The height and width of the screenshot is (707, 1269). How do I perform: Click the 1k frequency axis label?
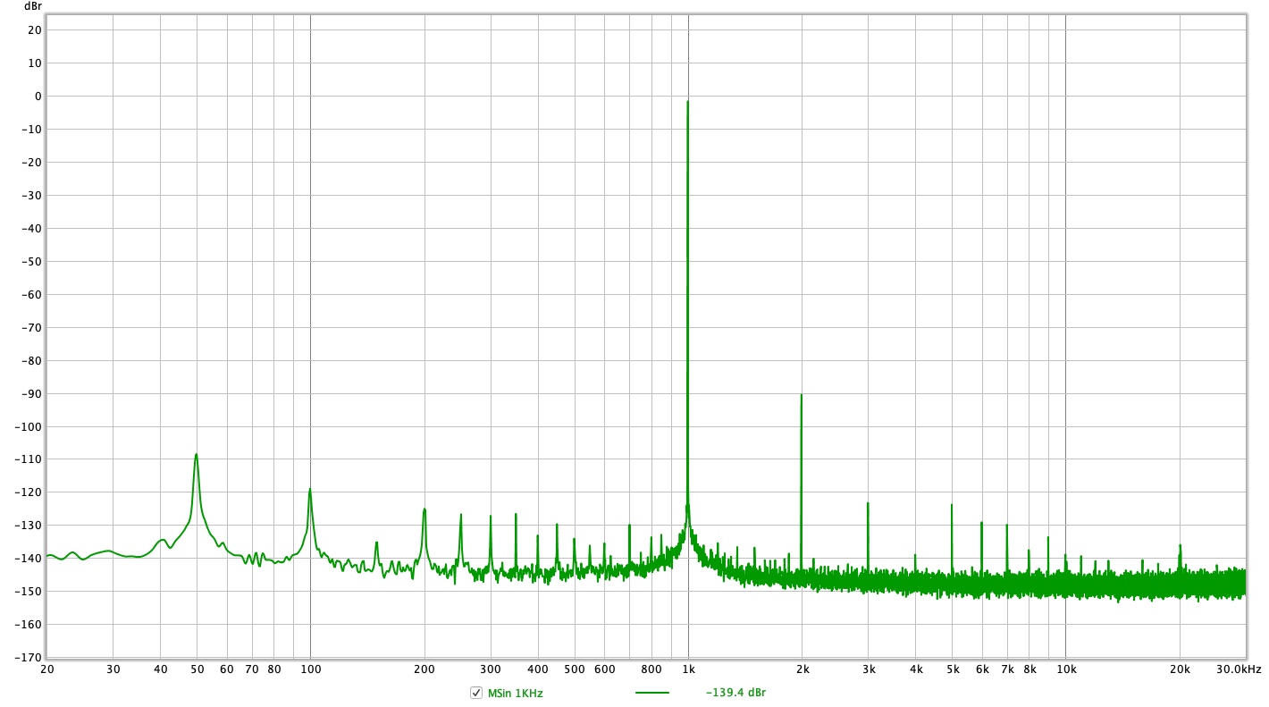(688, 669)
